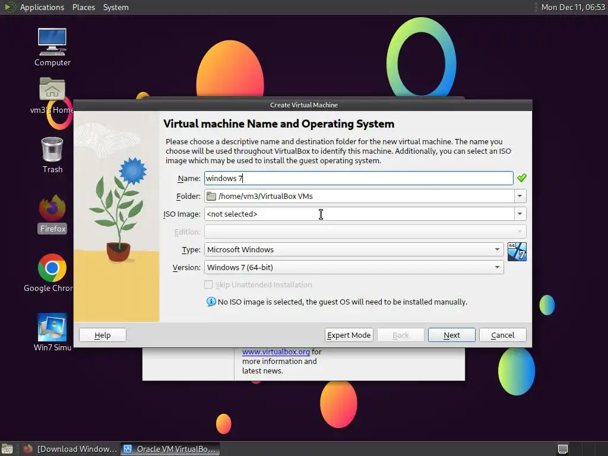
Task: Switch to Expert Mode
Action: 349,335
